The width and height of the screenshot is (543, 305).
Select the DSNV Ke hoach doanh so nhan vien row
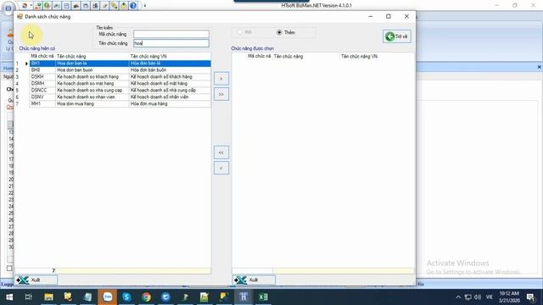click(120, 97)
